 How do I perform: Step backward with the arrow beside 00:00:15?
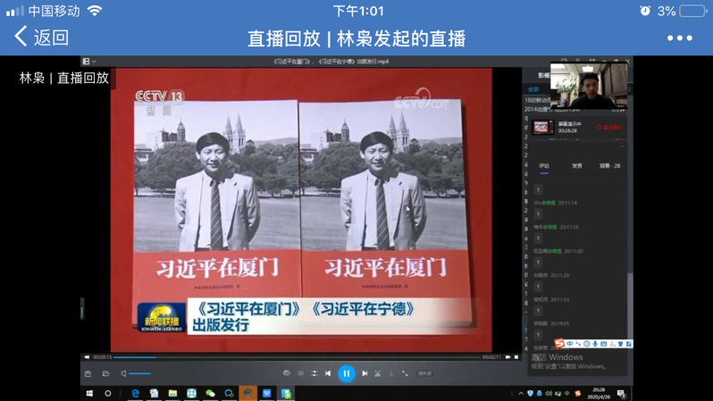coord(87,357)
